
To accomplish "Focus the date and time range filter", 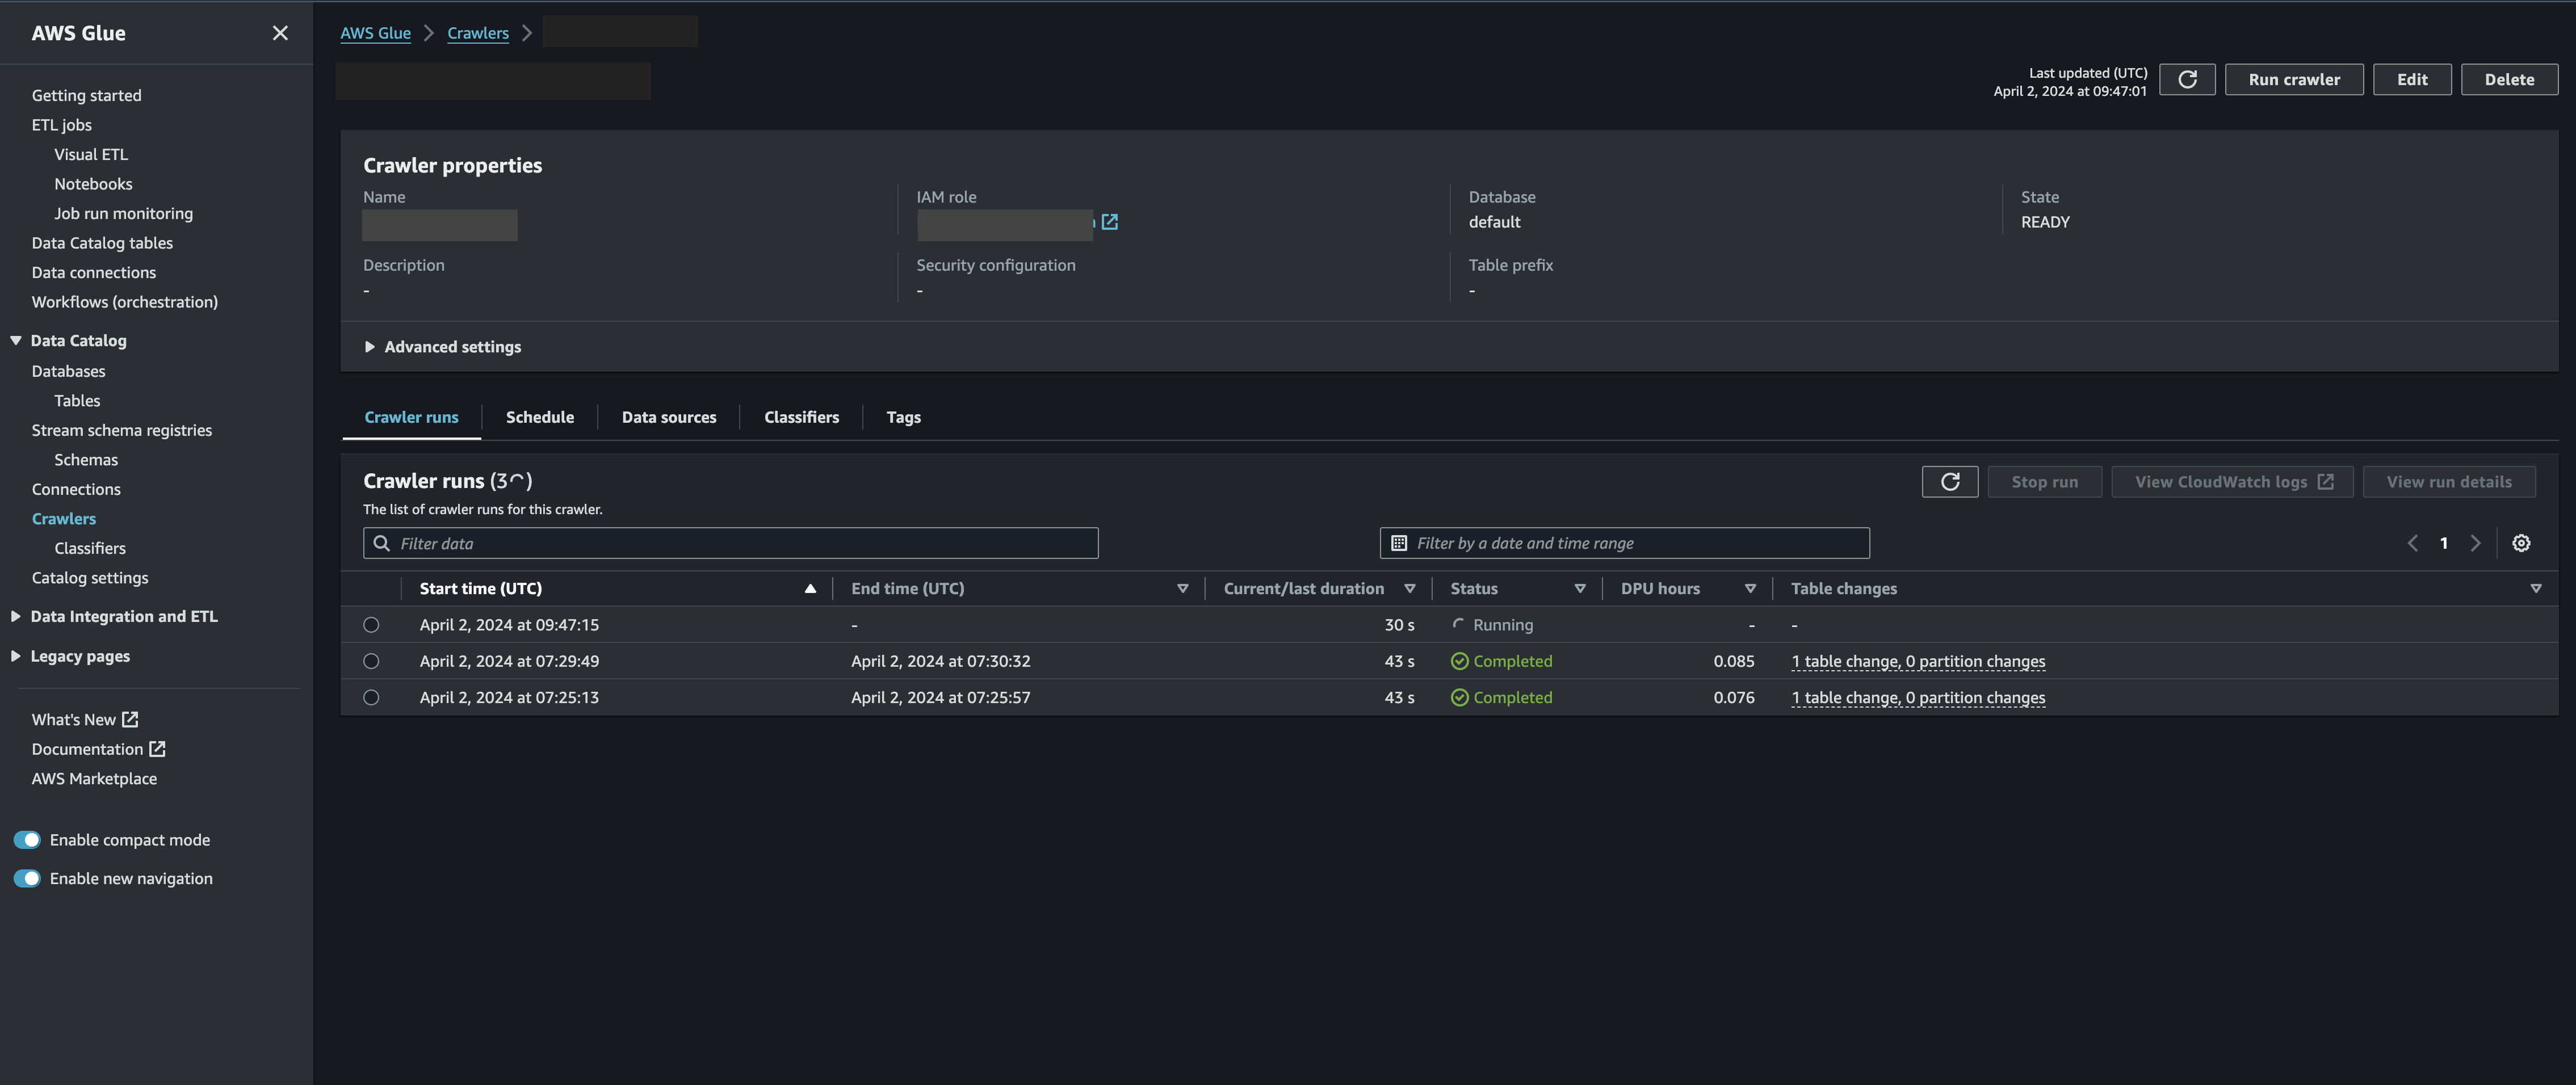I will tap(1624, 543).
